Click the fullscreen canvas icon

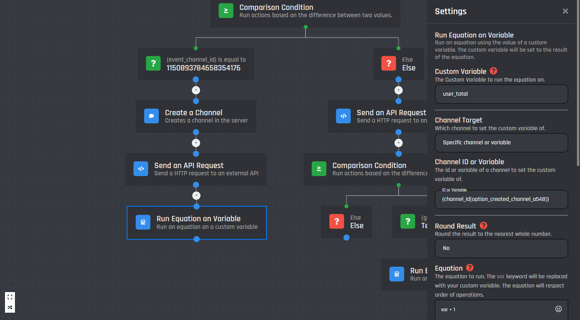click(10, 297)
